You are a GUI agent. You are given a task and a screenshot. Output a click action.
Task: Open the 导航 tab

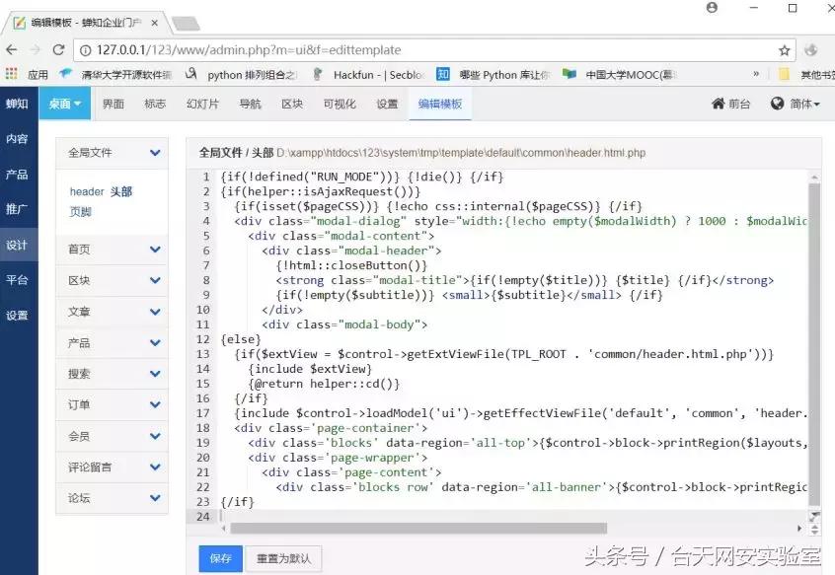point(250,104)
